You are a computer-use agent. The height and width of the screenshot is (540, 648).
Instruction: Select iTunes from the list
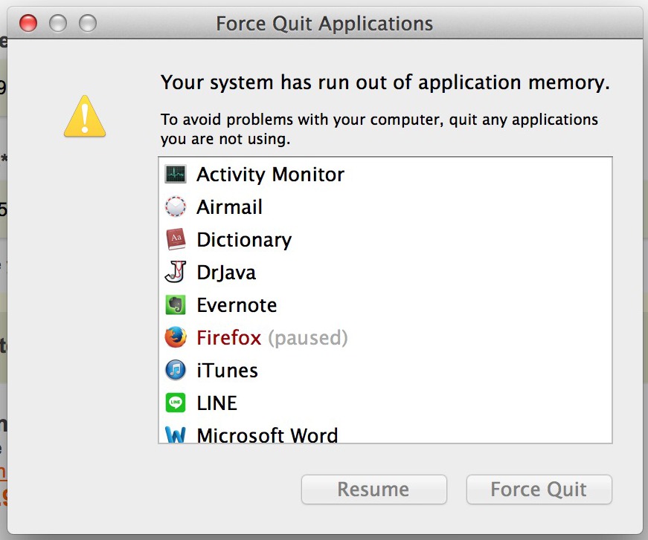click(228, 371)
